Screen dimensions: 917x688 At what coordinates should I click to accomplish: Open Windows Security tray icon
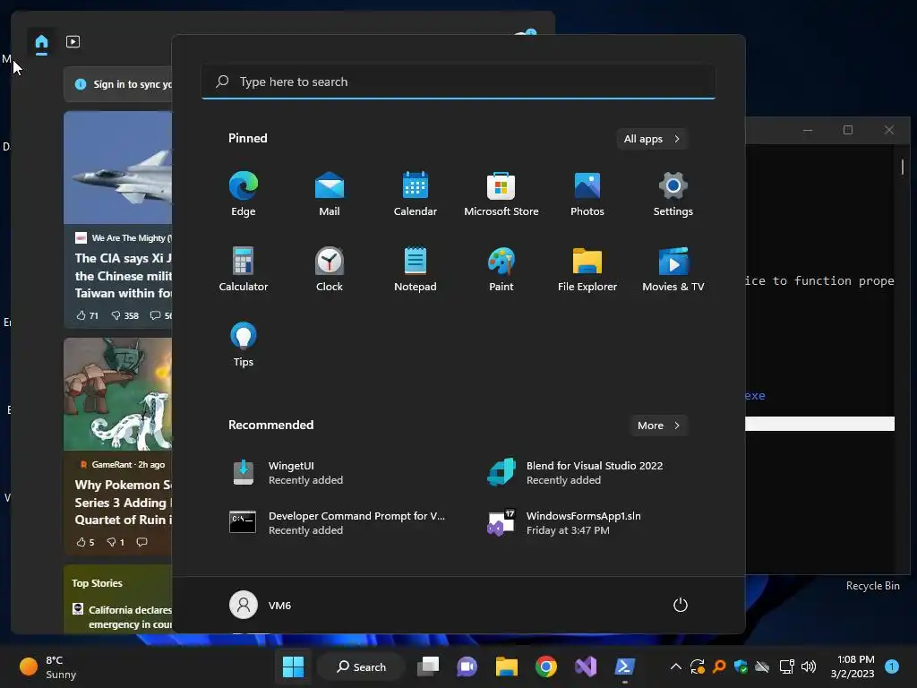point(741,666)
